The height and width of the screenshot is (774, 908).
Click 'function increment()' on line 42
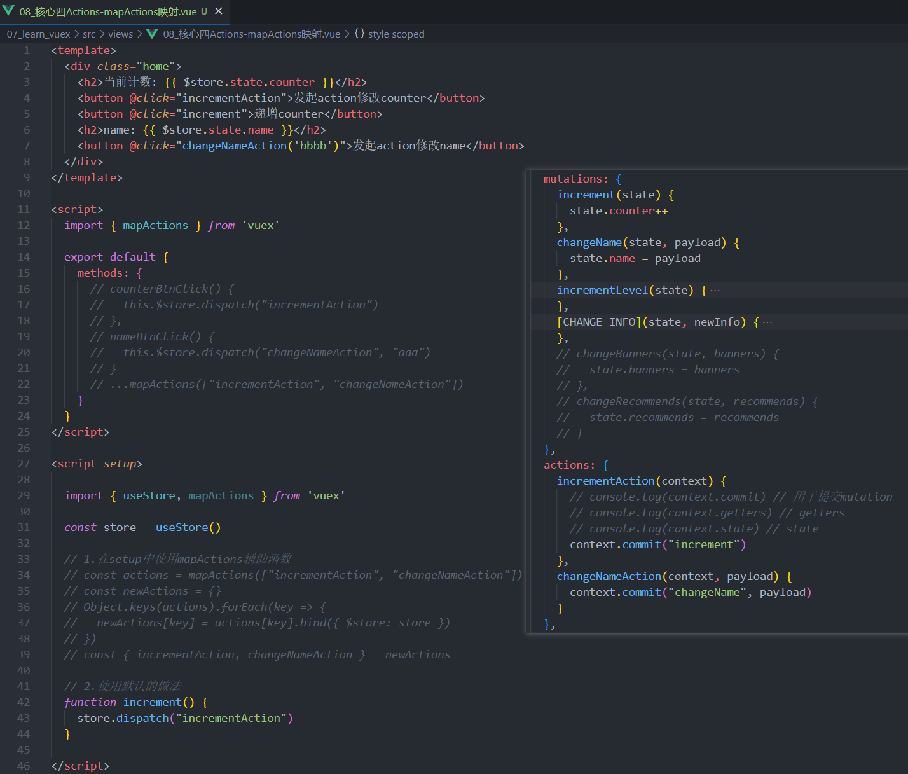129,702
